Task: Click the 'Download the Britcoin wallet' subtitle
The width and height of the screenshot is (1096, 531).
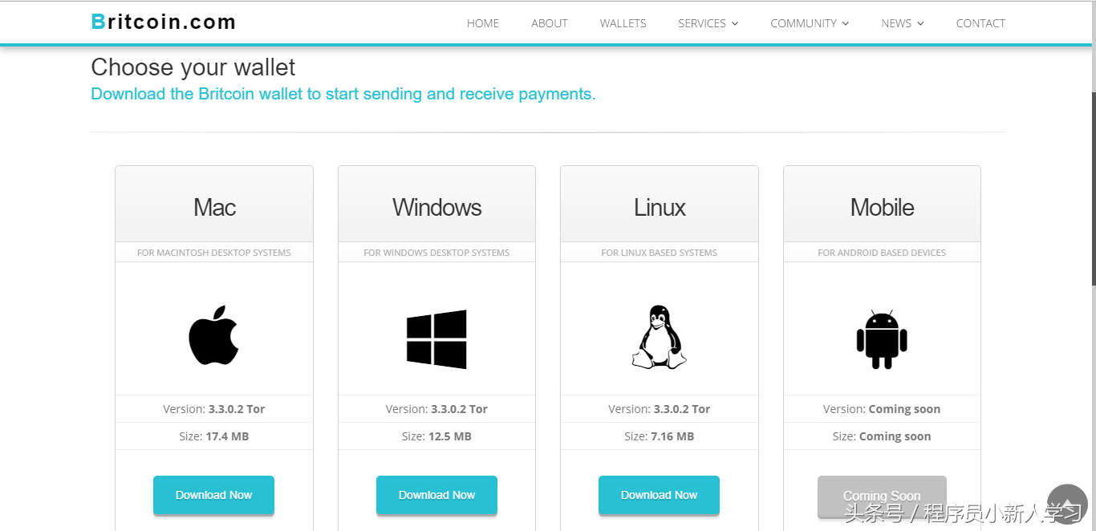Action: coord(343,94)
